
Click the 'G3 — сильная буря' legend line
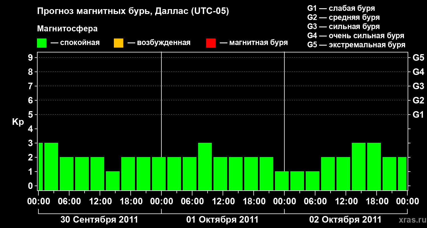coord(343,27)
